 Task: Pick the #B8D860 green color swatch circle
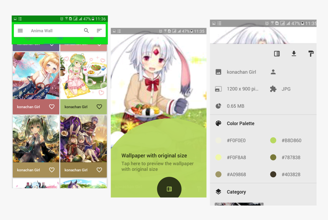pos(273,140)
